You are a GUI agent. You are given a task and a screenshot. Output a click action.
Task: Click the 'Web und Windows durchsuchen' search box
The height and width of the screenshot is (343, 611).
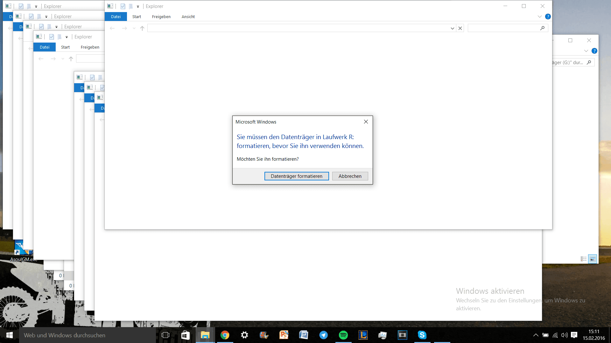88,335
